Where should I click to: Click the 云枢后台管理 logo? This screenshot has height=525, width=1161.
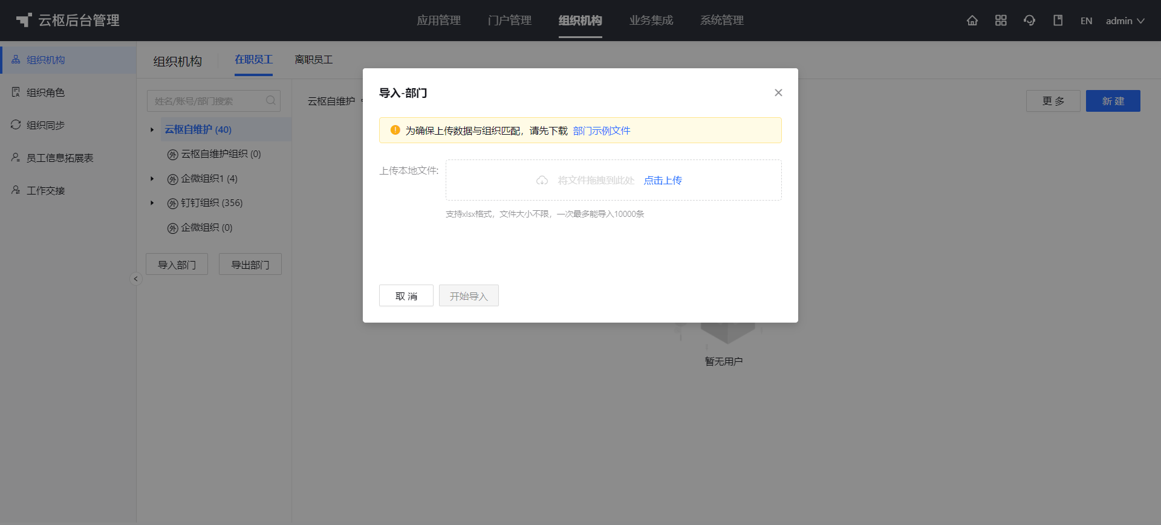point(68,21)
